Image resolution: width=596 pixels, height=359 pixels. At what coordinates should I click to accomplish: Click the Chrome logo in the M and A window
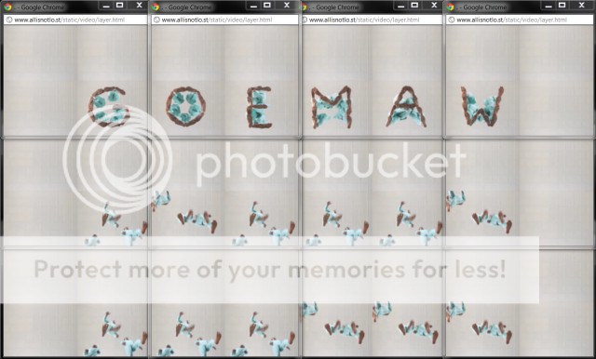pos(304,7)
